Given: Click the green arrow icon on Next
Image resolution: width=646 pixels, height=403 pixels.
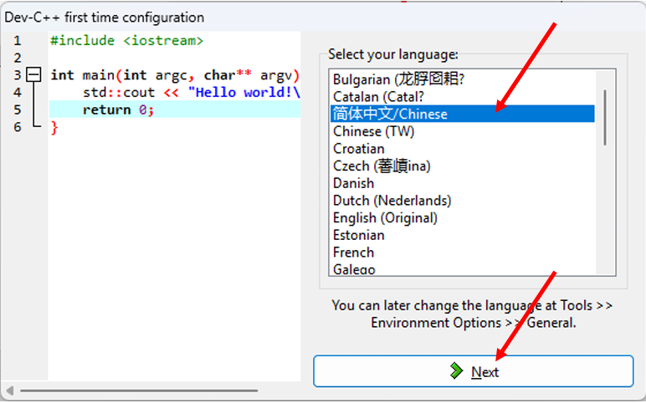Looking at the screenshot, I should pos(456,371).
